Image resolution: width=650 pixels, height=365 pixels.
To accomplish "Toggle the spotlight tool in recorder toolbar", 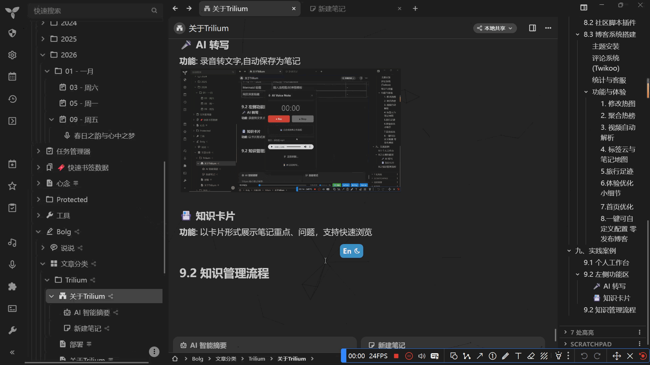I will (x=559, y=356).
